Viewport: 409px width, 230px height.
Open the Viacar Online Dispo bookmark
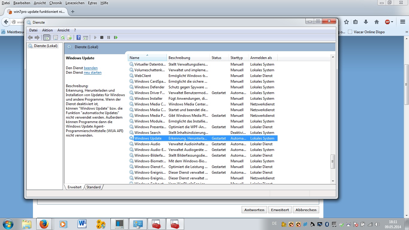[x=366, y=32]
